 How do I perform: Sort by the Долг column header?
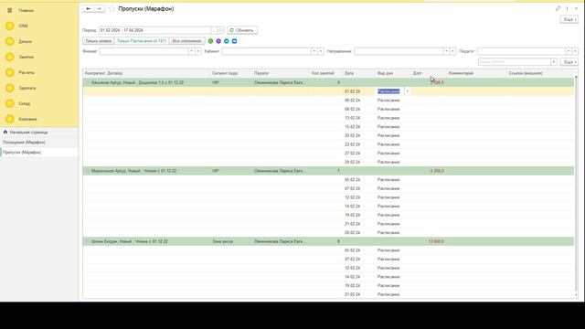coord(429,73)
